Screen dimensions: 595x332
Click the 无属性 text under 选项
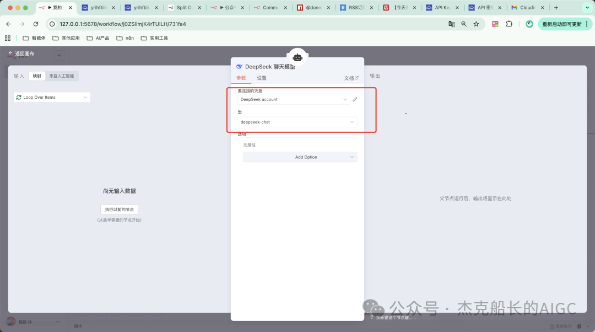click(x=250, y=145)
